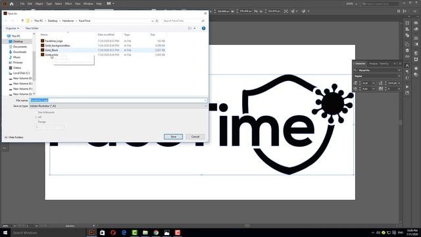Click the Facetime_Logo file icon
Image resolution: width=421 pixels, height=237 pixels.
[x=42, y=41]
